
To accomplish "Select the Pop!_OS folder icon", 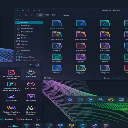I will pos(81,68).
